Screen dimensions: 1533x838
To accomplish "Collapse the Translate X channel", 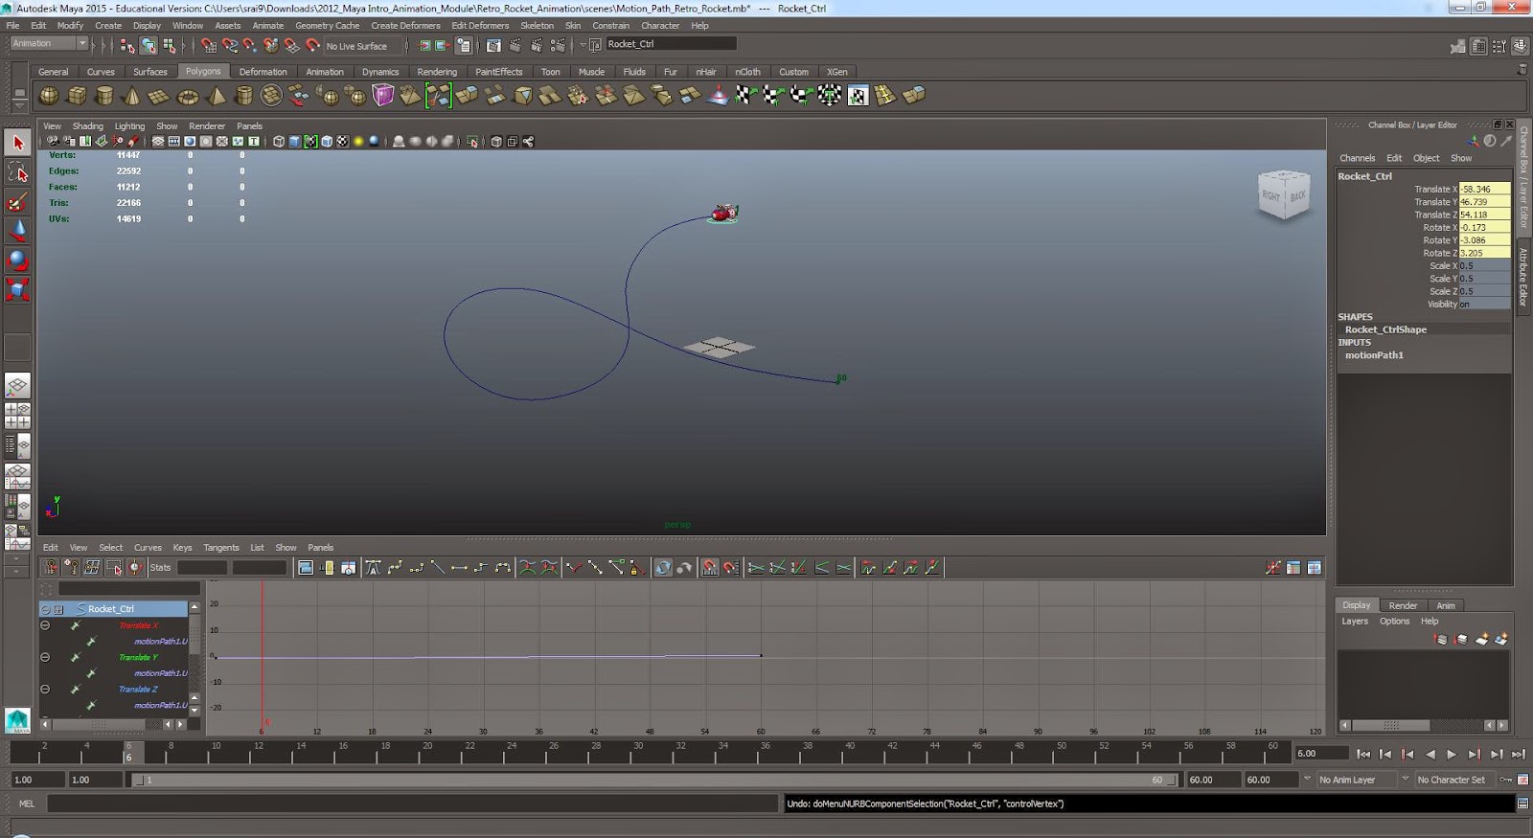I will coord(45,625).
